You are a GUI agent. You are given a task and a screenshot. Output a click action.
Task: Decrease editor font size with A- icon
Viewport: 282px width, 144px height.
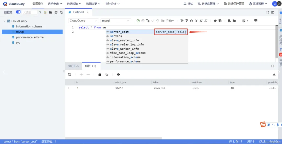coord(206,21)
